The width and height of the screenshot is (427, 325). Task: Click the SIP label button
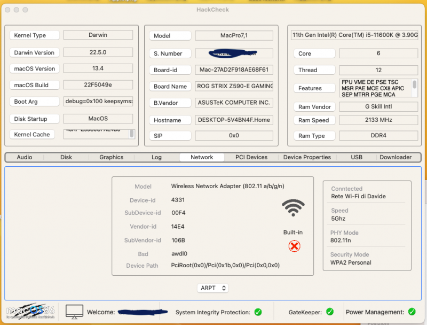(x=170, y=136)
